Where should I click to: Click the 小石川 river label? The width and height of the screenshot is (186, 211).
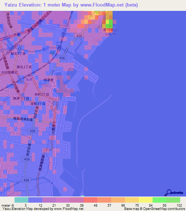45,85
